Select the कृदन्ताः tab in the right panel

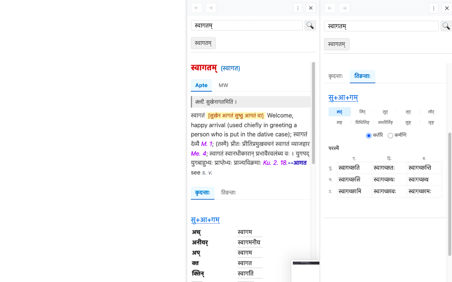pos(335,76)
